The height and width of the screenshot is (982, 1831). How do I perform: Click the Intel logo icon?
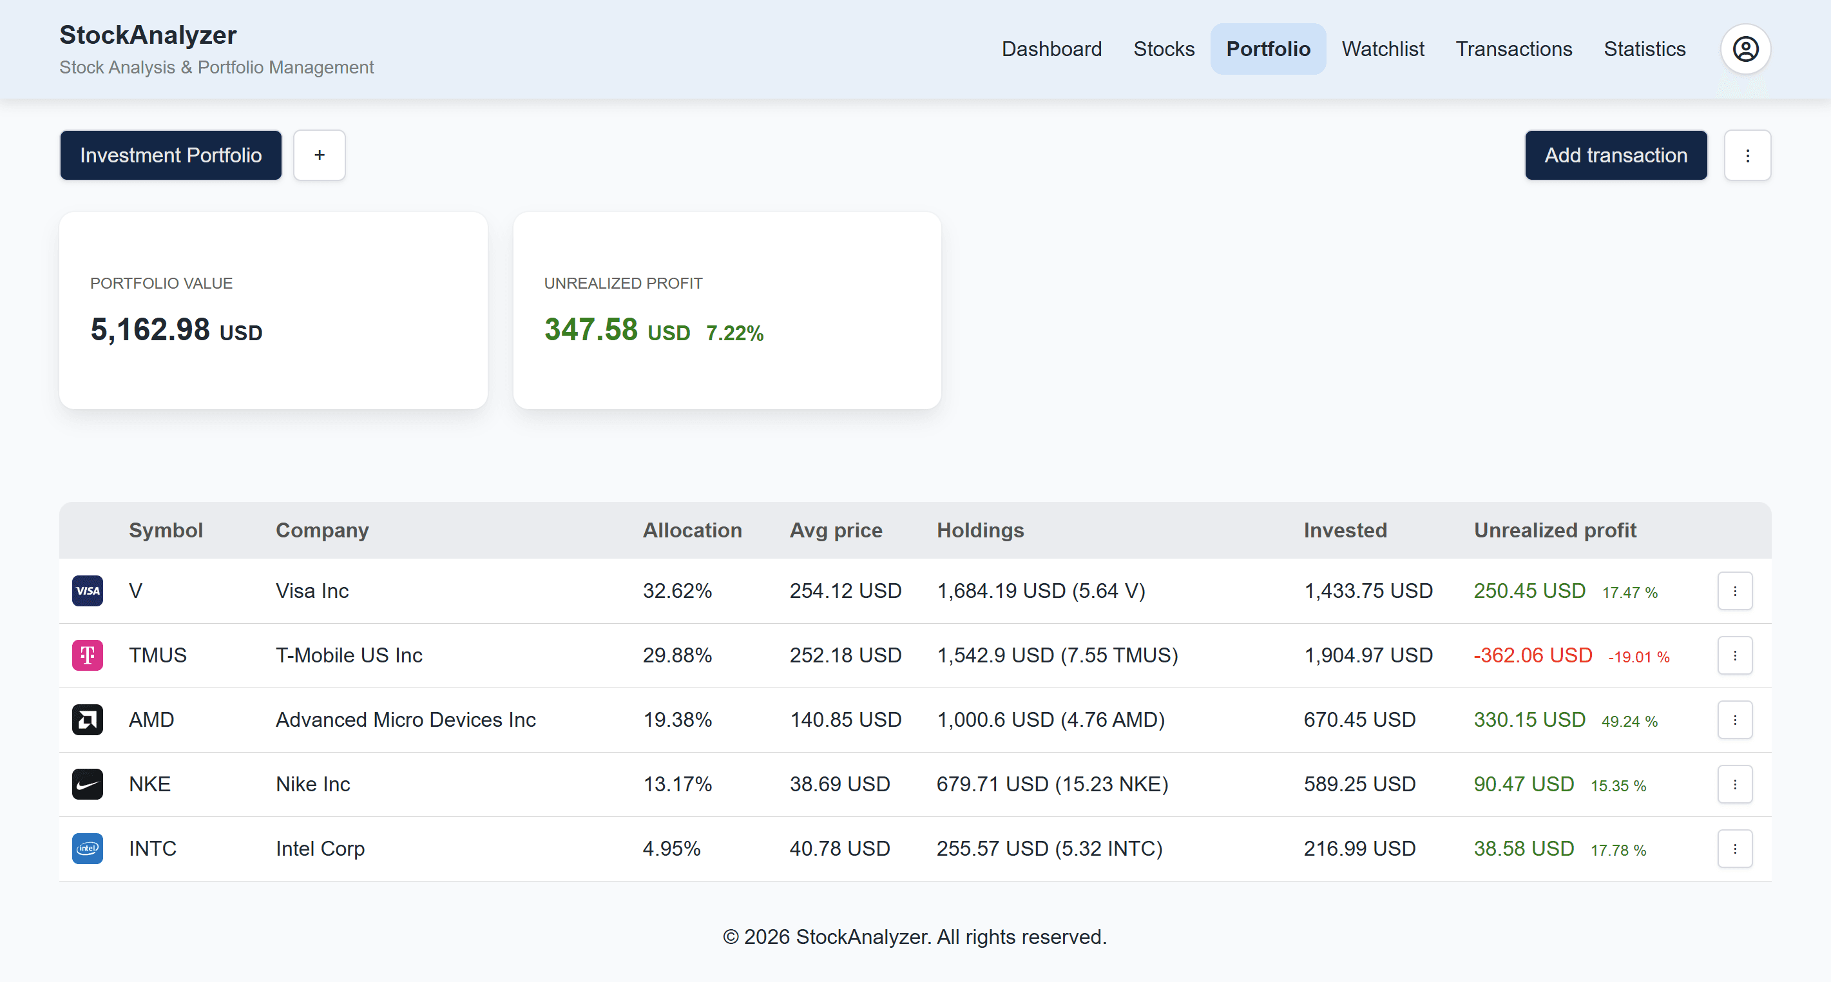pos(88,849)
